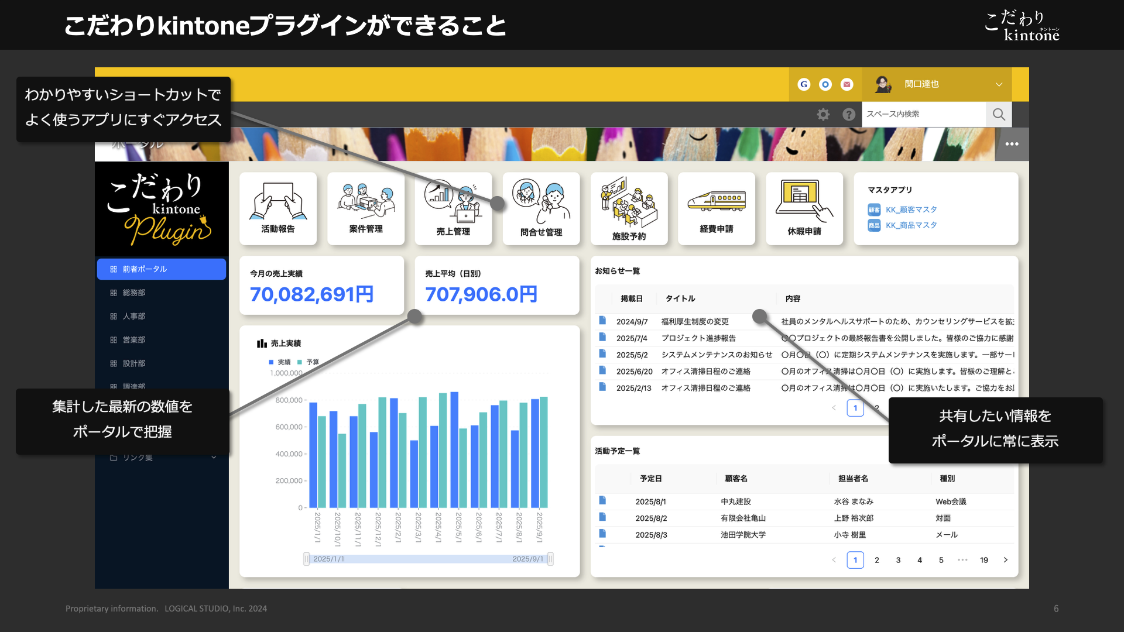Click the 種別 column header
The width and height of the screenshot is (1124, 632).
948,479
